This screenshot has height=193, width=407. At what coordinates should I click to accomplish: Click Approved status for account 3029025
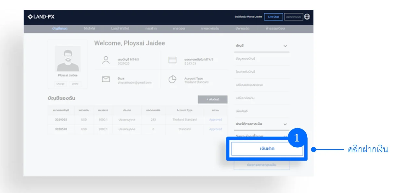click(x=215, y=119)
